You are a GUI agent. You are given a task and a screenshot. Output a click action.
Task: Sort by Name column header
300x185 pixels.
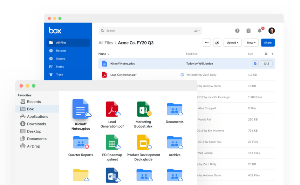point(104,54)
